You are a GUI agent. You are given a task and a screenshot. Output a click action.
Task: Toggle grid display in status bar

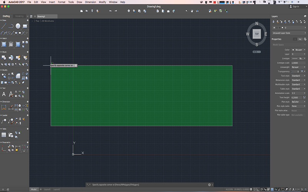point(251,189)
